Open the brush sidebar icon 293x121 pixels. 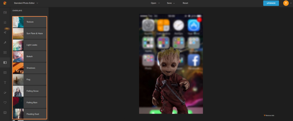pos(5,92)
